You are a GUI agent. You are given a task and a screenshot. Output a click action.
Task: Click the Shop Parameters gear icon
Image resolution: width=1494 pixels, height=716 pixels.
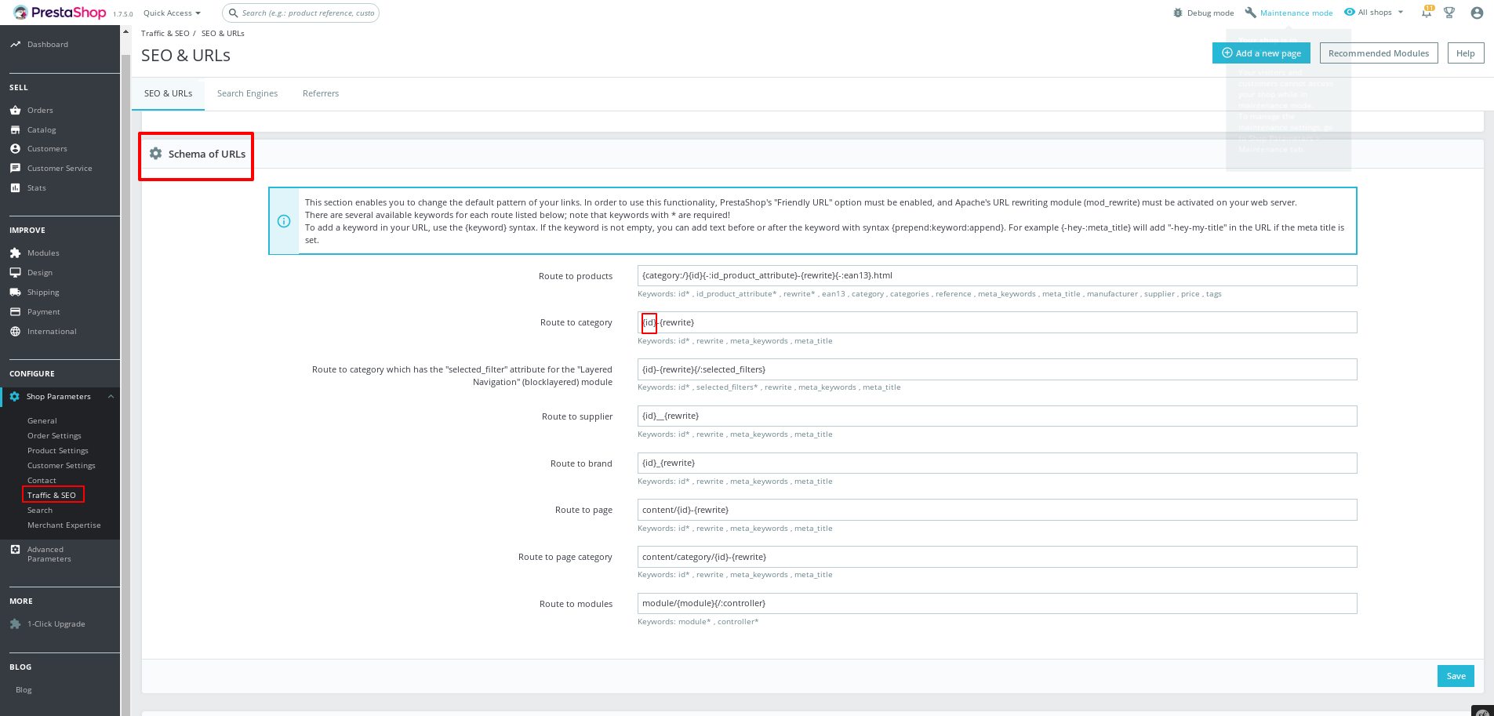[x=14, y=397]
